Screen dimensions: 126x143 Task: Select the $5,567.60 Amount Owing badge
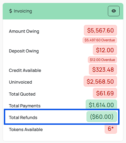pos(100,30)
